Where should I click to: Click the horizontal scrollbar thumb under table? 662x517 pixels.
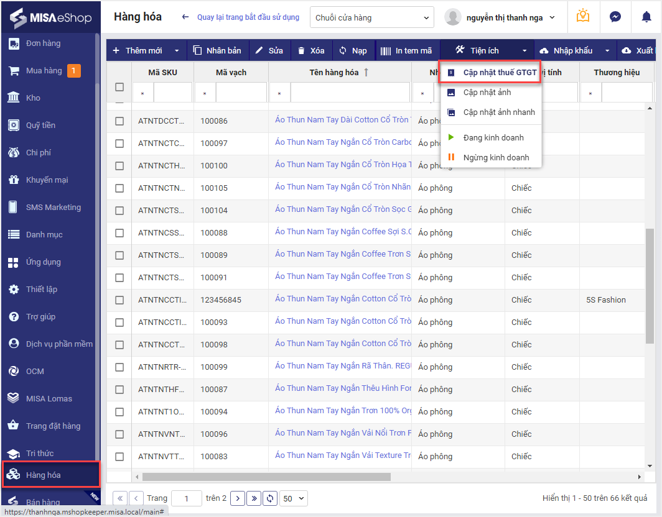coord(266,477)
